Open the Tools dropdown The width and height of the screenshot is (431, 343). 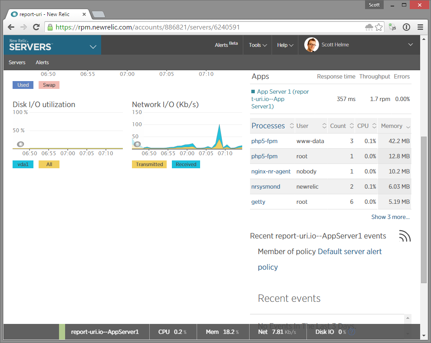[x=257, y=45]
